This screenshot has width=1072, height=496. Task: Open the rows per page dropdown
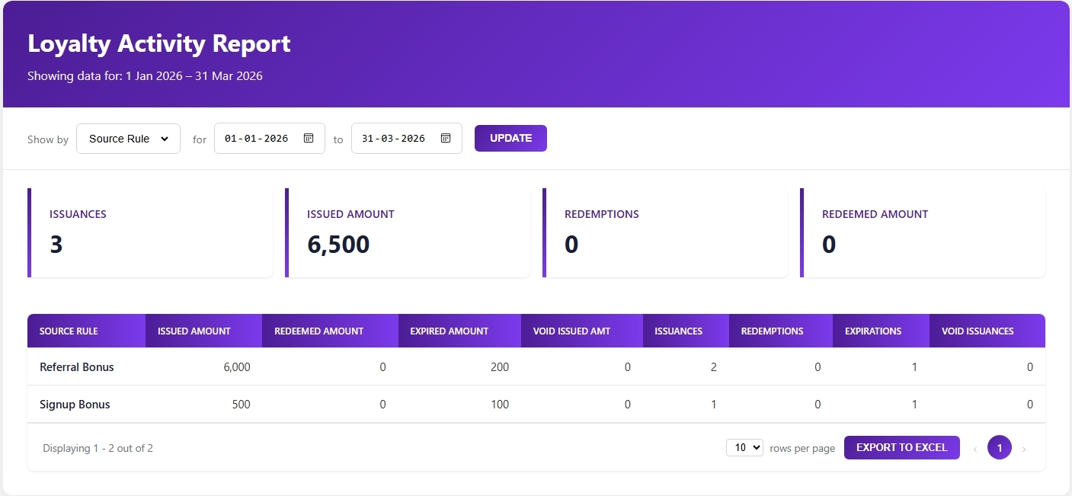pyautogui.click(x=744, y=447)
